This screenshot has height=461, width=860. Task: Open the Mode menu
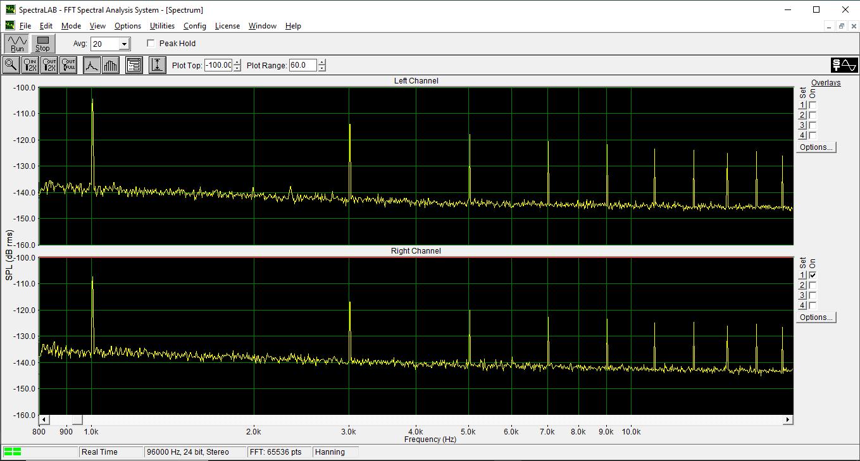pyautogui.click(x=71, y=26)
